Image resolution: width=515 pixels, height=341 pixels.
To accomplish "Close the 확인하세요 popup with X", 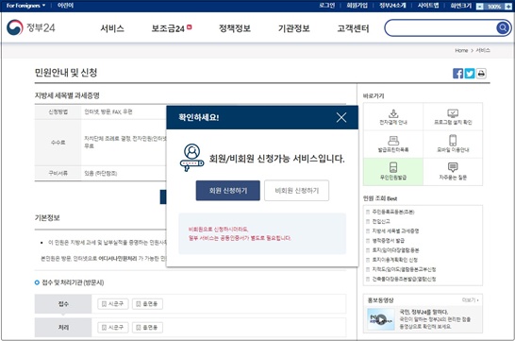I will (x=341, y=117).
